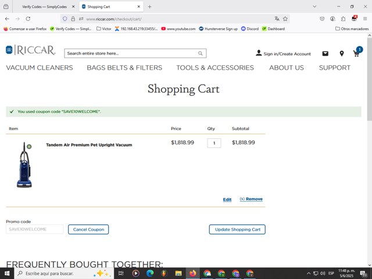Expand the list all tabs chevron
This screenshot has height=279, width=372.
tap(314, 6)
